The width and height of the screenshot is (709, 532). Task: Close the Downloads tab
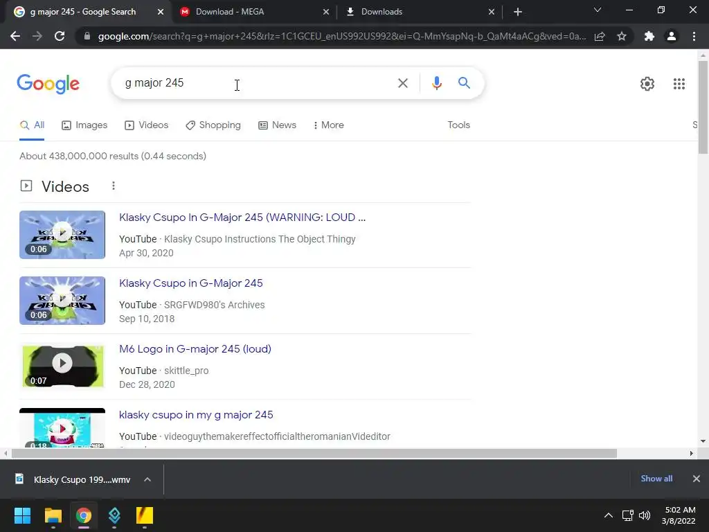pyautogui.click(x=492, y=12)
